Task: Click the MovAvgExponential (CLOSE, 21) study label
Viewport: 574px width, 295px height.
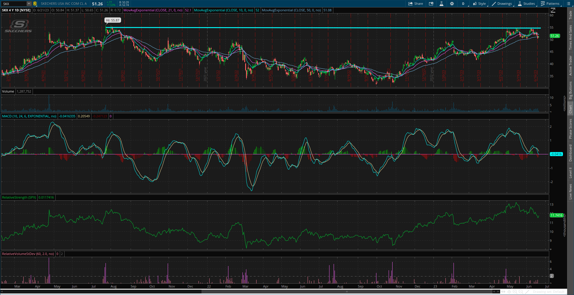Action: [153, 10]
